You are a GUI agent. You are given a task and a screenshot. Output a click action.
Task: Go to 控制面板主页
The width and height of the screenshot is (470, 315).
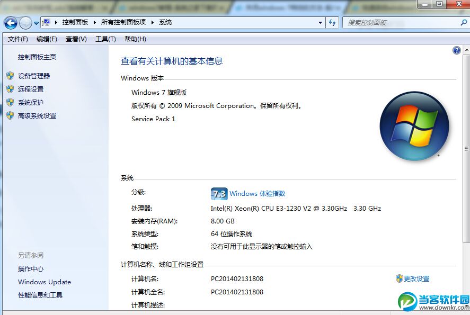click(x=37, y=57)
